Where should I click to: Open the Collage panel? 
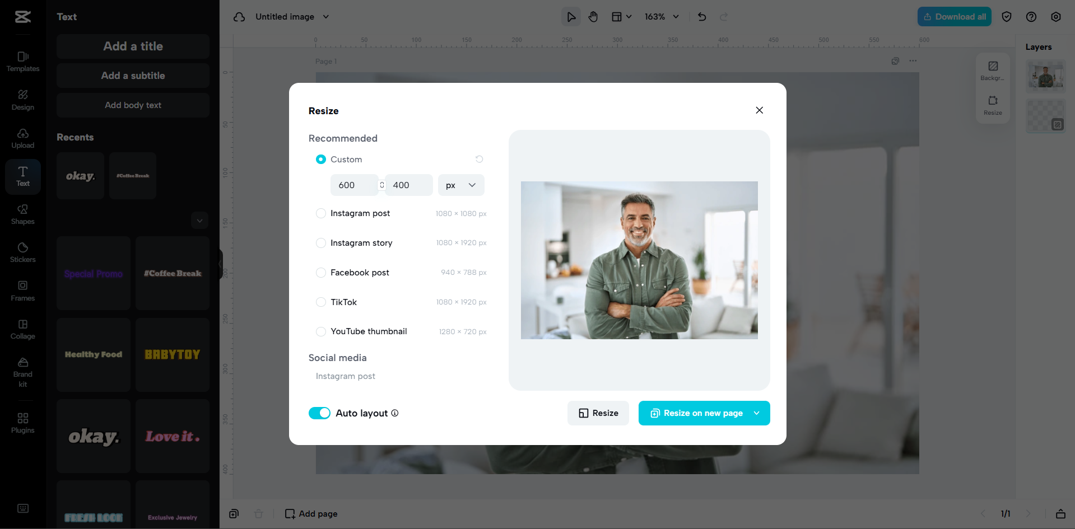coord(22,329)
